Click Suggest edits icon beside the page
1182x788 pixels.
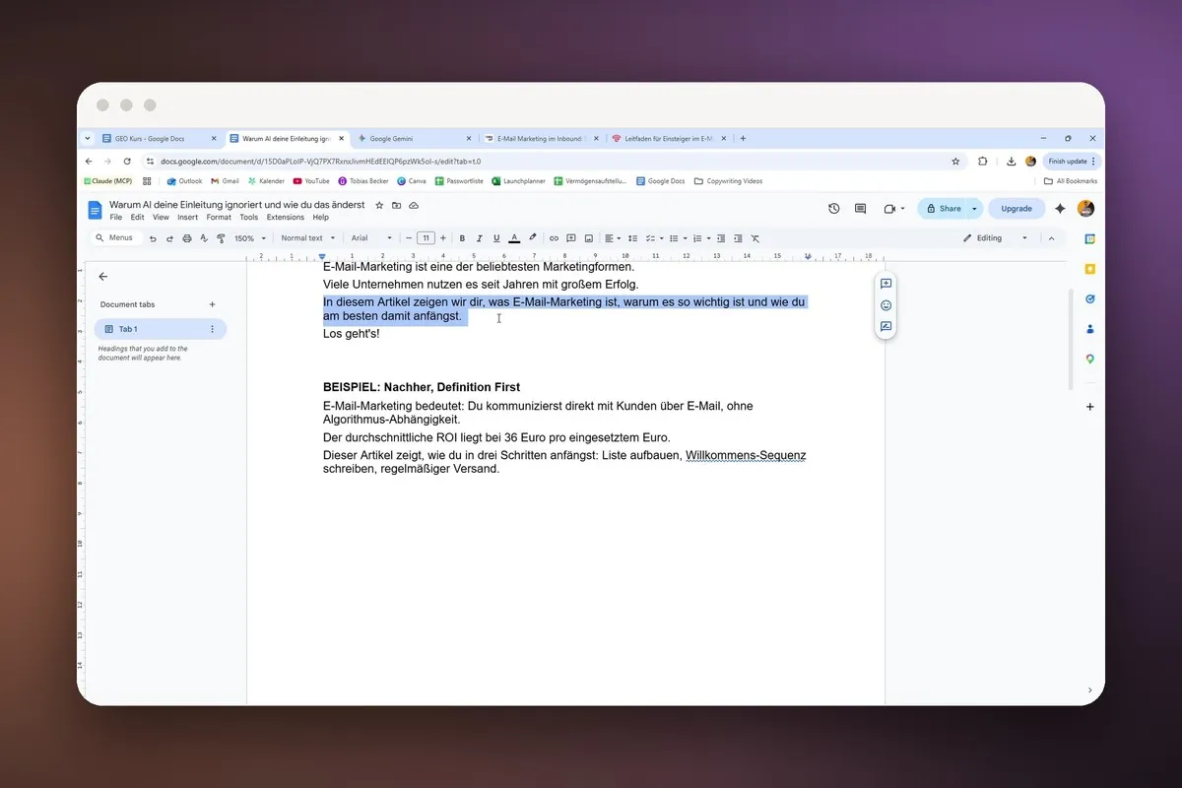tap(886, 327)
